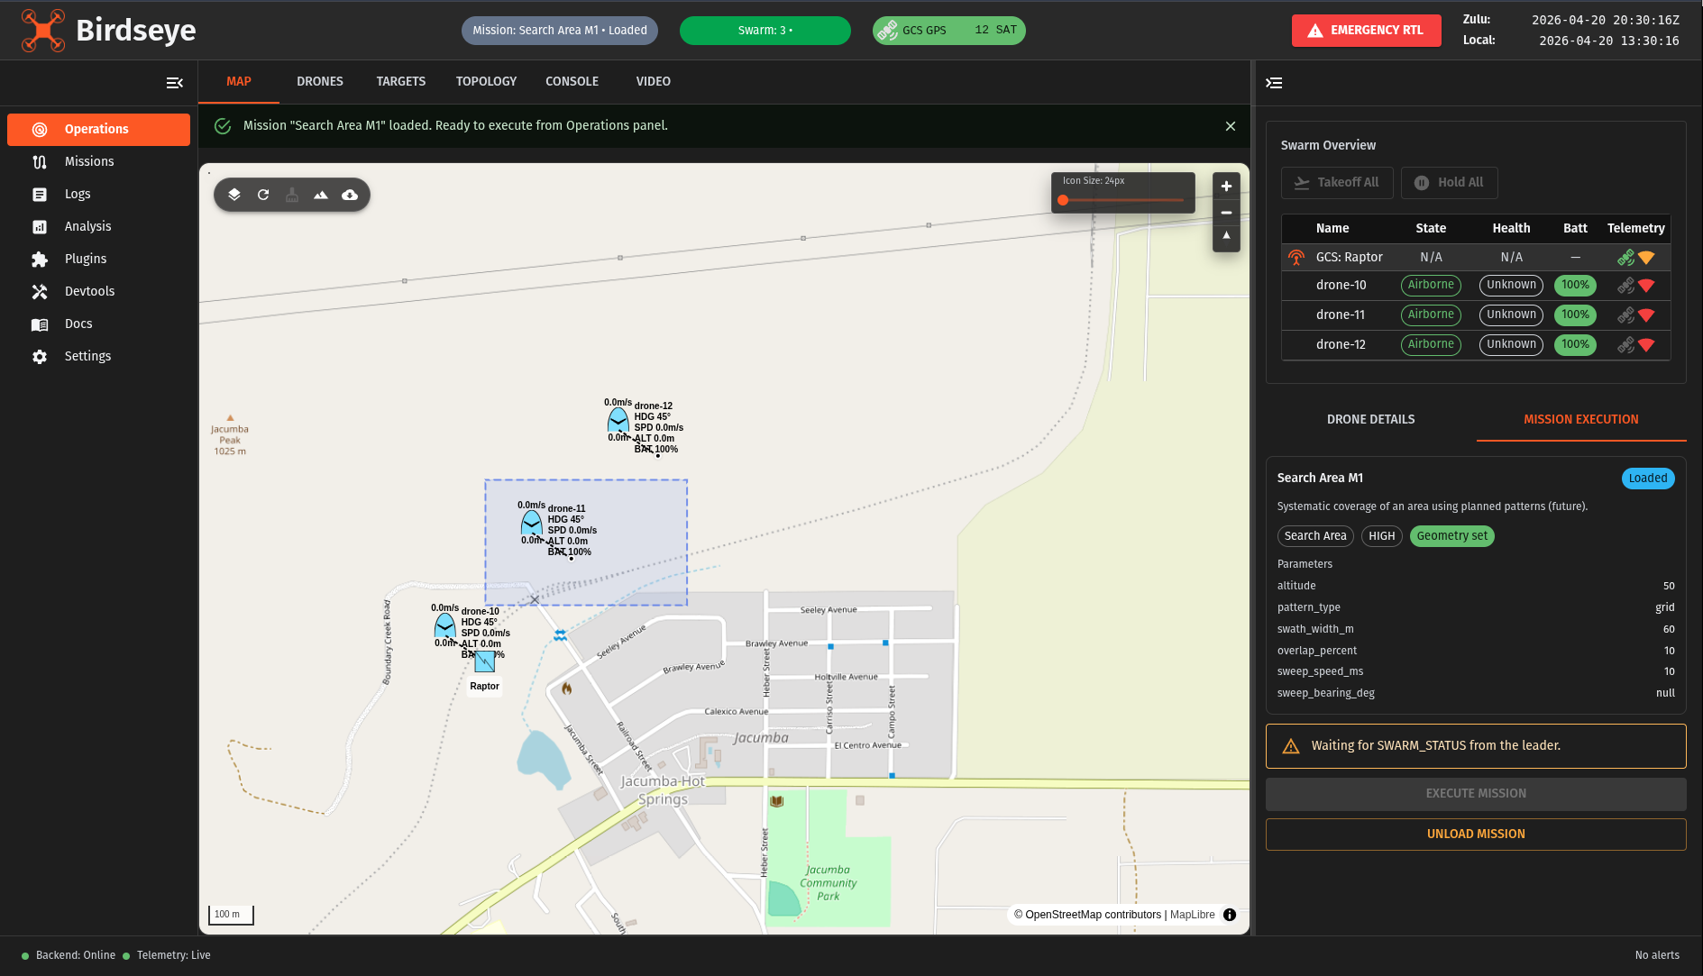
Task: Click drone-11 satellite telemetry icon
Action: [x=1625, y=315]
